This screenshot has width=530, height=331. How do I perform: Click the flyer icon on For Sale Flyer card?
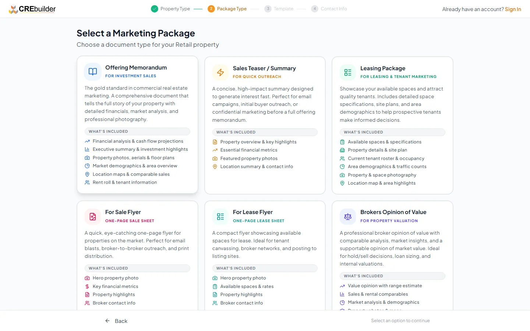(x=92, y=216)
